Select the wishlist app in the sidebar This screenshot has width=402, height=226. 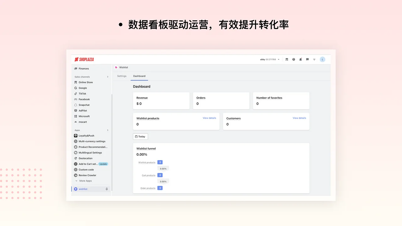[x=83, y=189]
